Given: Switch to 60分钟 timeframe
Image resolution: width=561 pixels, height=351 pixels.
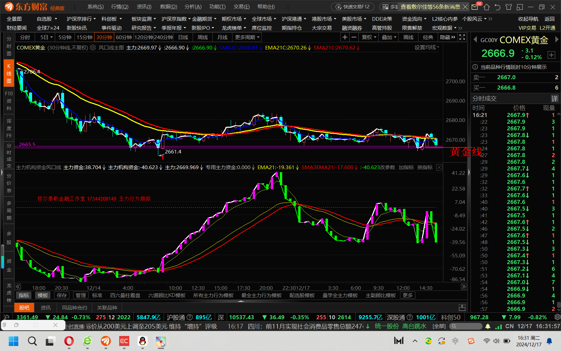Looking at the screenshot, I should click(x=124, y=37).
